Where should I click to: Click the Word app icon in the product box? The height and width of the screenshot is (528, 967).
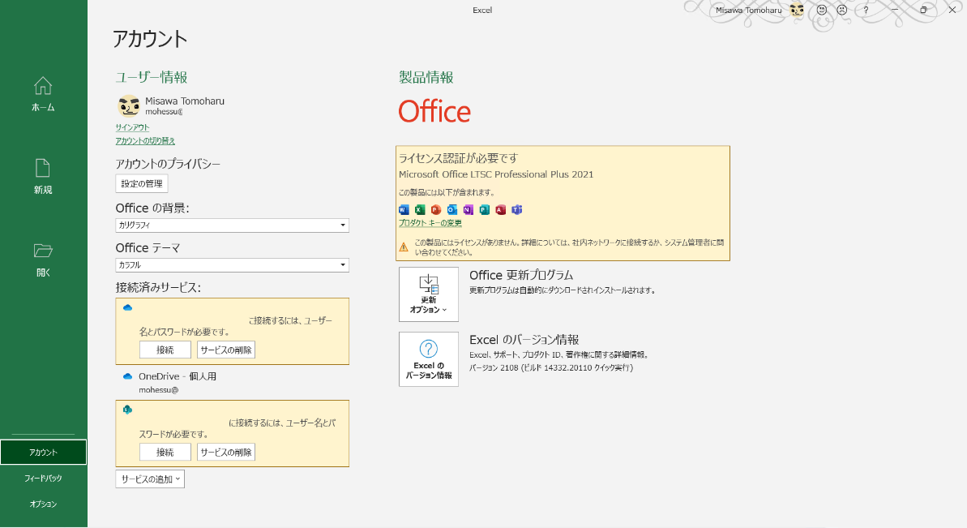(x=404, y=210)
